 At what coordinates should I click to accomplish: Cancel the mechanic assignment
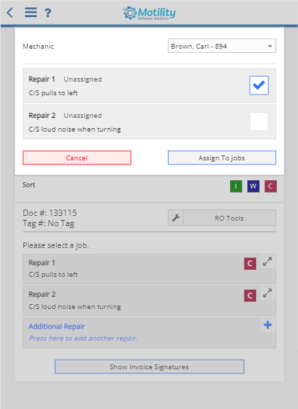click(x=77, y=158)
